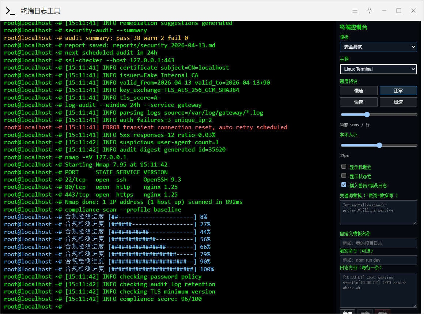This screenshot has height=314, width=424.
Task: Open the hamburger menu in the title bar
Action: [355, 11]
